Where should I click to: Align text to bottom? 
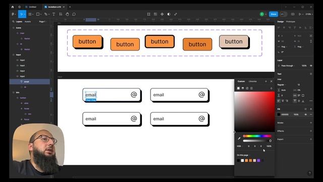[303, 101]
